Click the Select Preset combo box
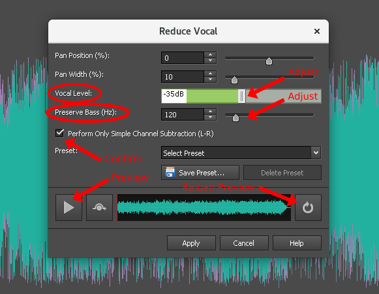 click(x=241, y=153)
